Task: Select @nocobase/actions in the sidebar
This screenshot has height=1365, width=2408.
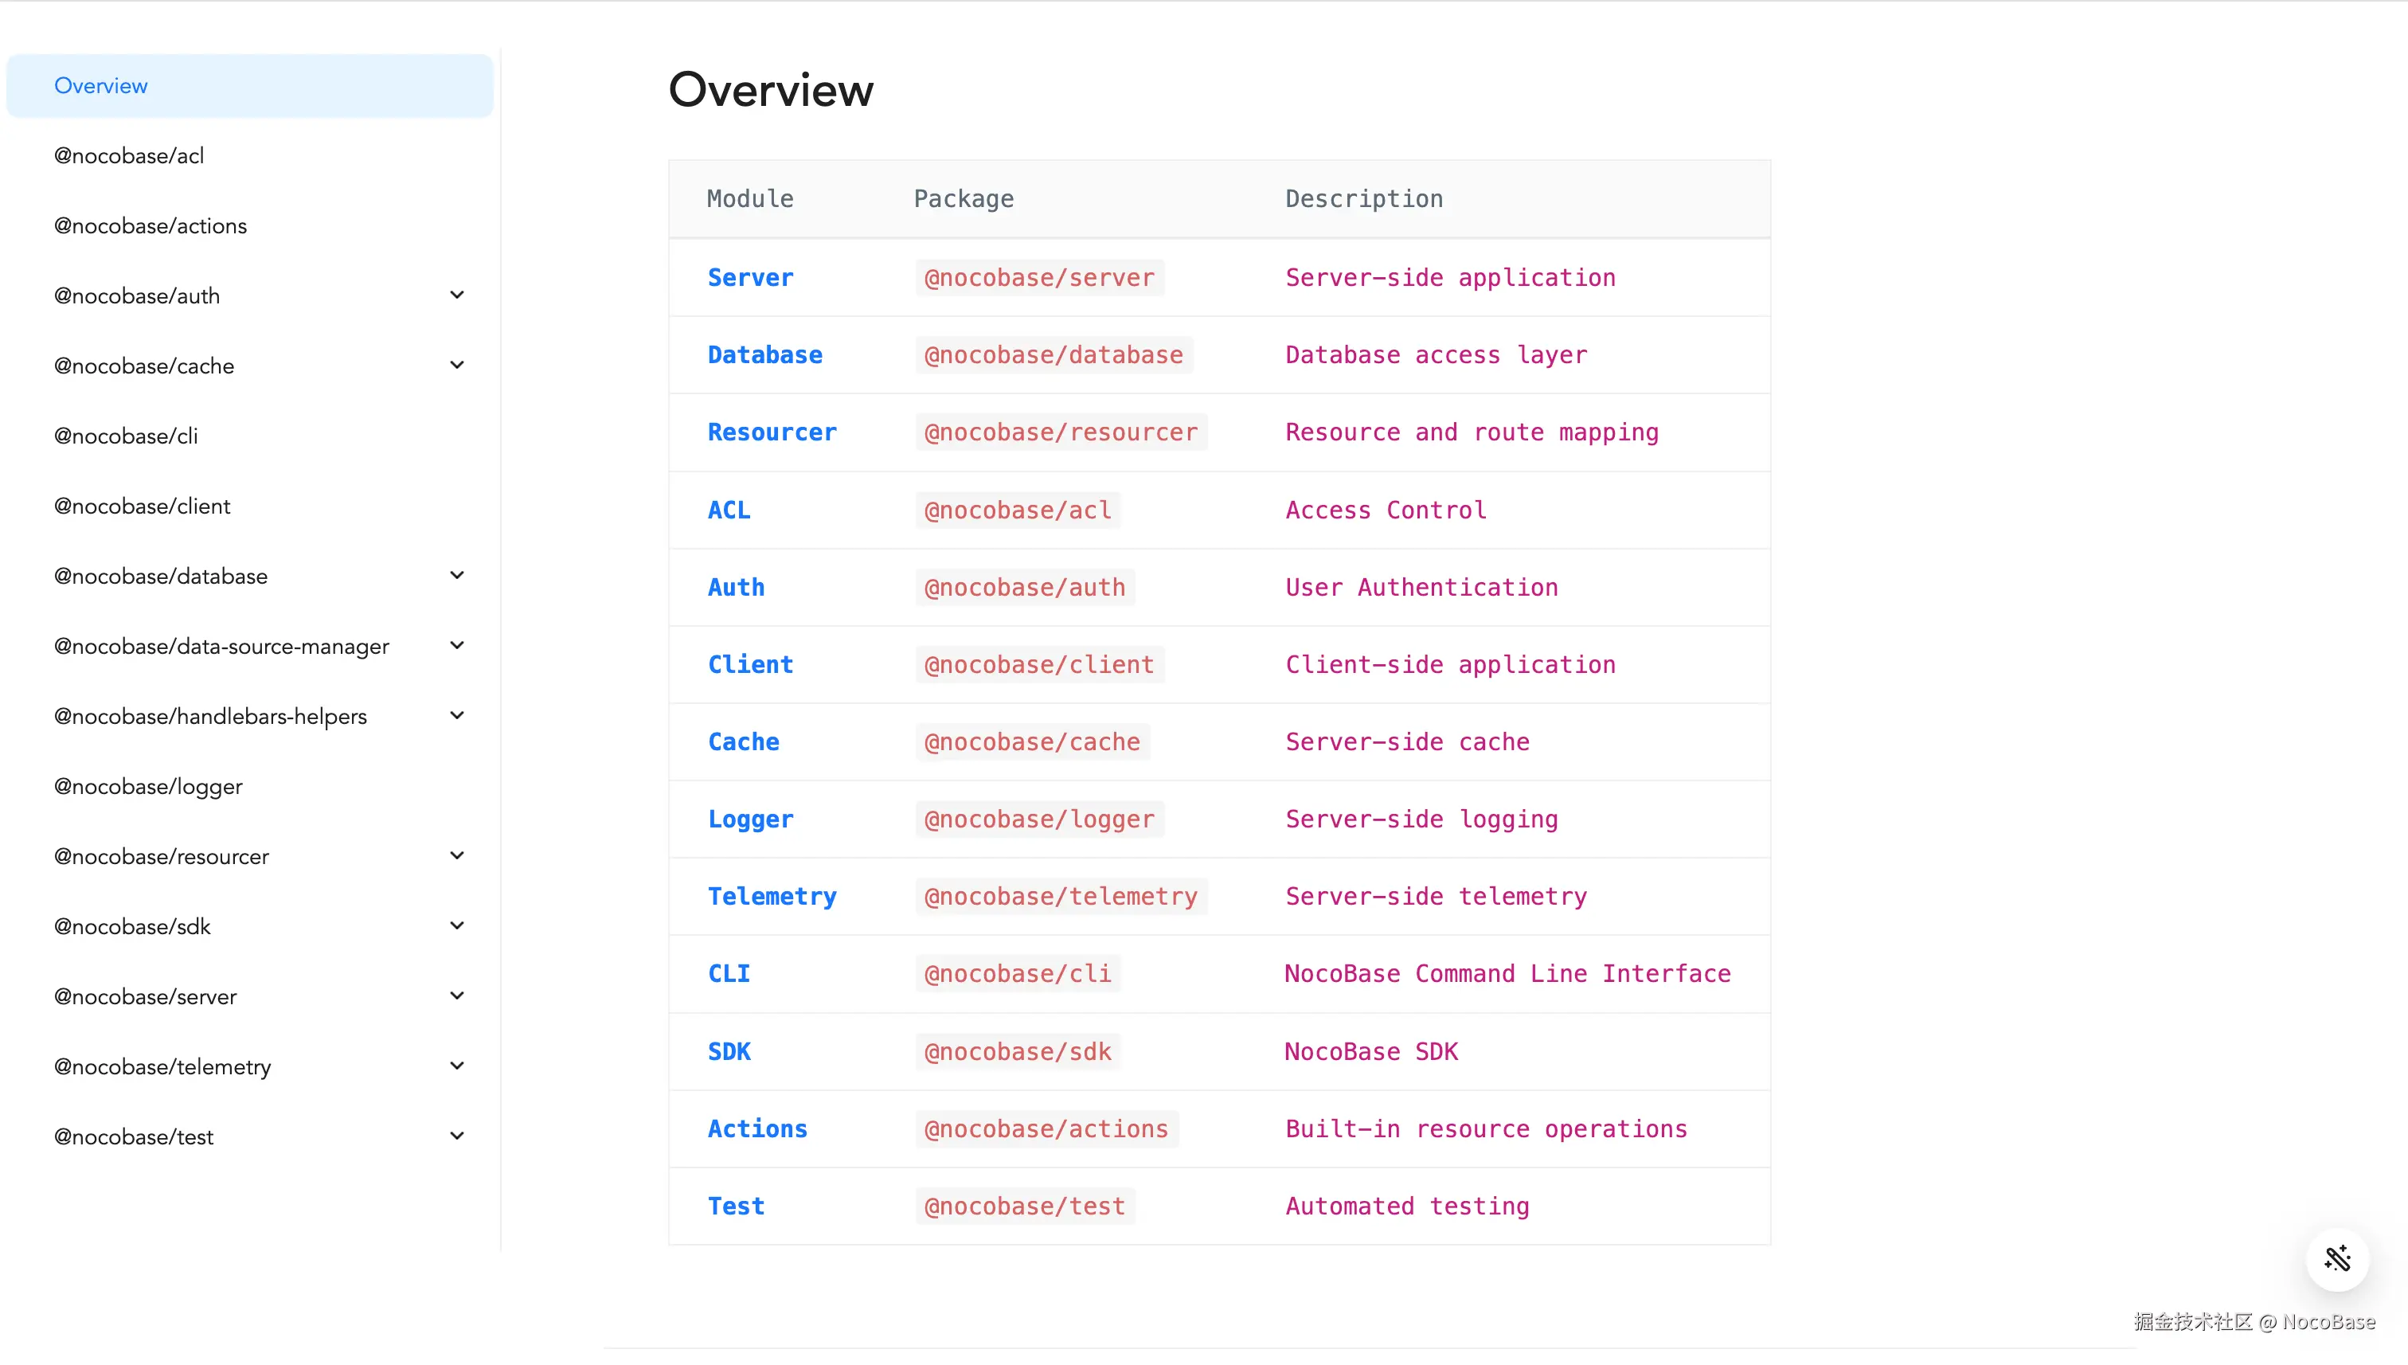Action: [x=150, y=225]
